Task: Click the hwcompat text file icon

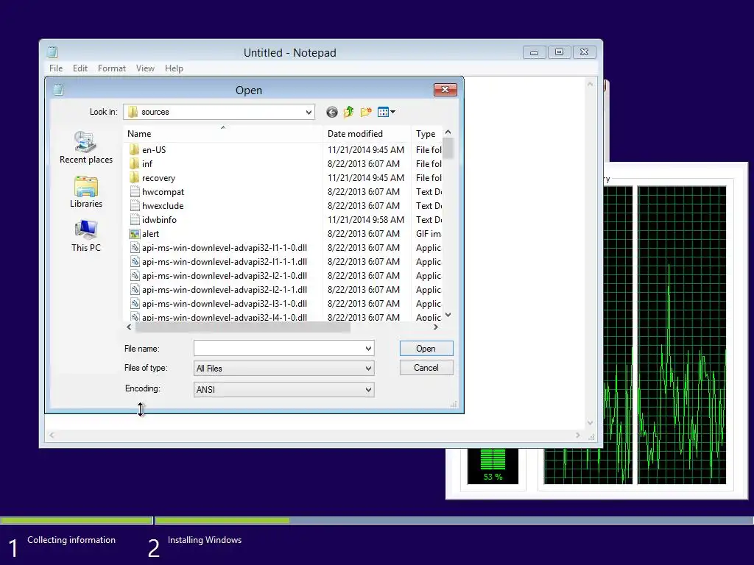Action: (x=135, y=192)
